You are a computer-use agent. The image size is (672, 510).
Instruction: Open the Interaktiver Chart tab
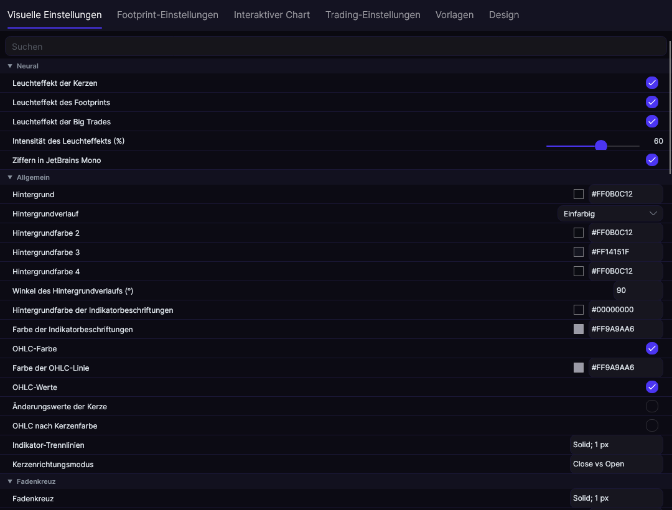tap(272, 15)
